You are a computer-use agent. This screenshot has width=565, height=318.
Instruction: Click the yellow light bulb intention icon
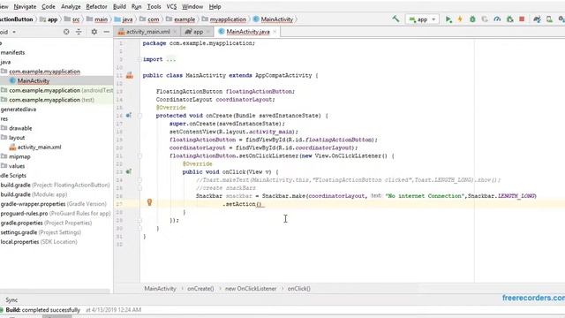point(149,202)
